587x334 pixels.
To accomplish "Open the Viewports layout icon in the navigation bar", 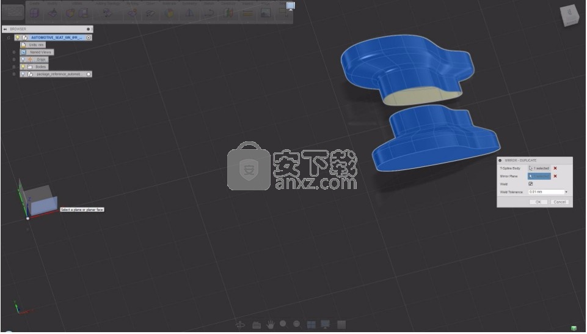I will 311,325.
